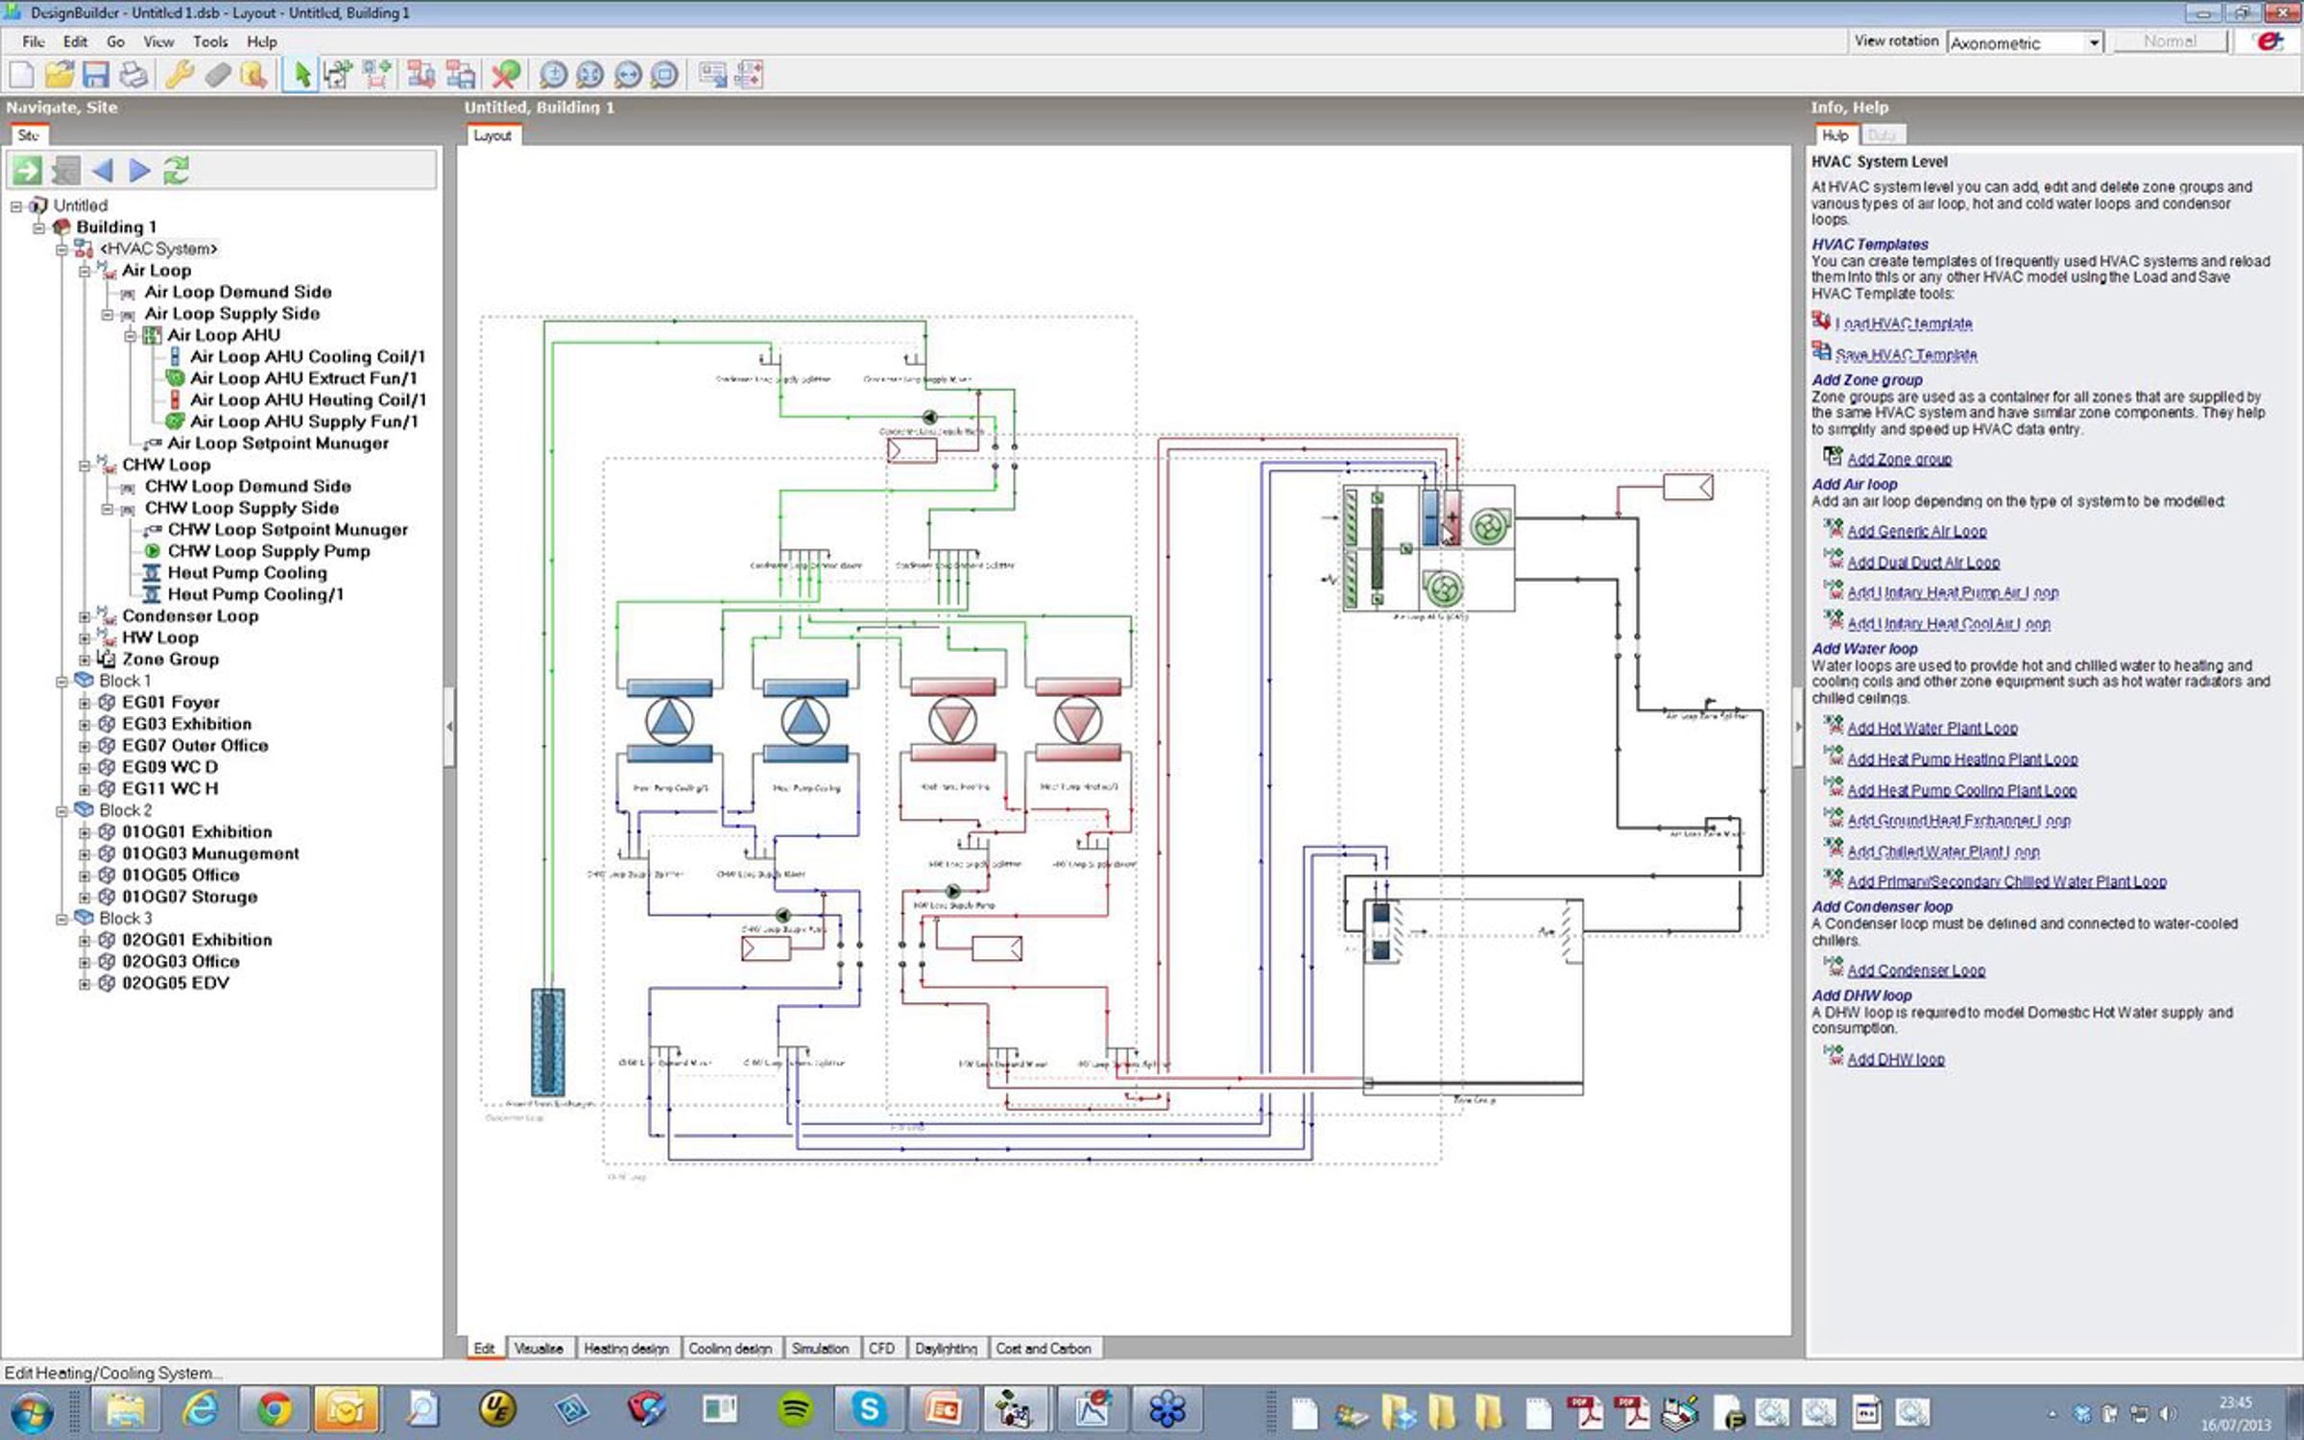Collapse the Building 1 tree node
2304x1440 pixels.
pyautogui.click(x=38, y=228)
